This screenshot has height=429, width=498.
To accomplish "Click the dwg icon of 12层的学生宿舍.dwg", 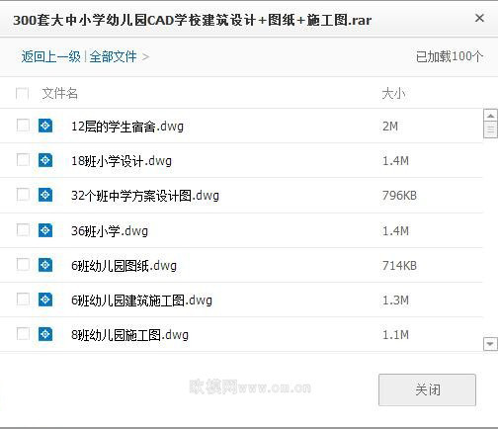I will click(45, 126).
